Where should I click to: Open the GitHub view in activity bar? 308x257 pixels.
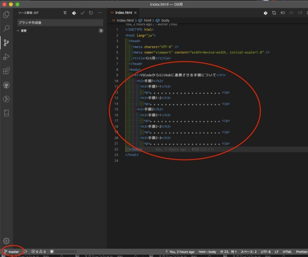[x=6, y=85]
